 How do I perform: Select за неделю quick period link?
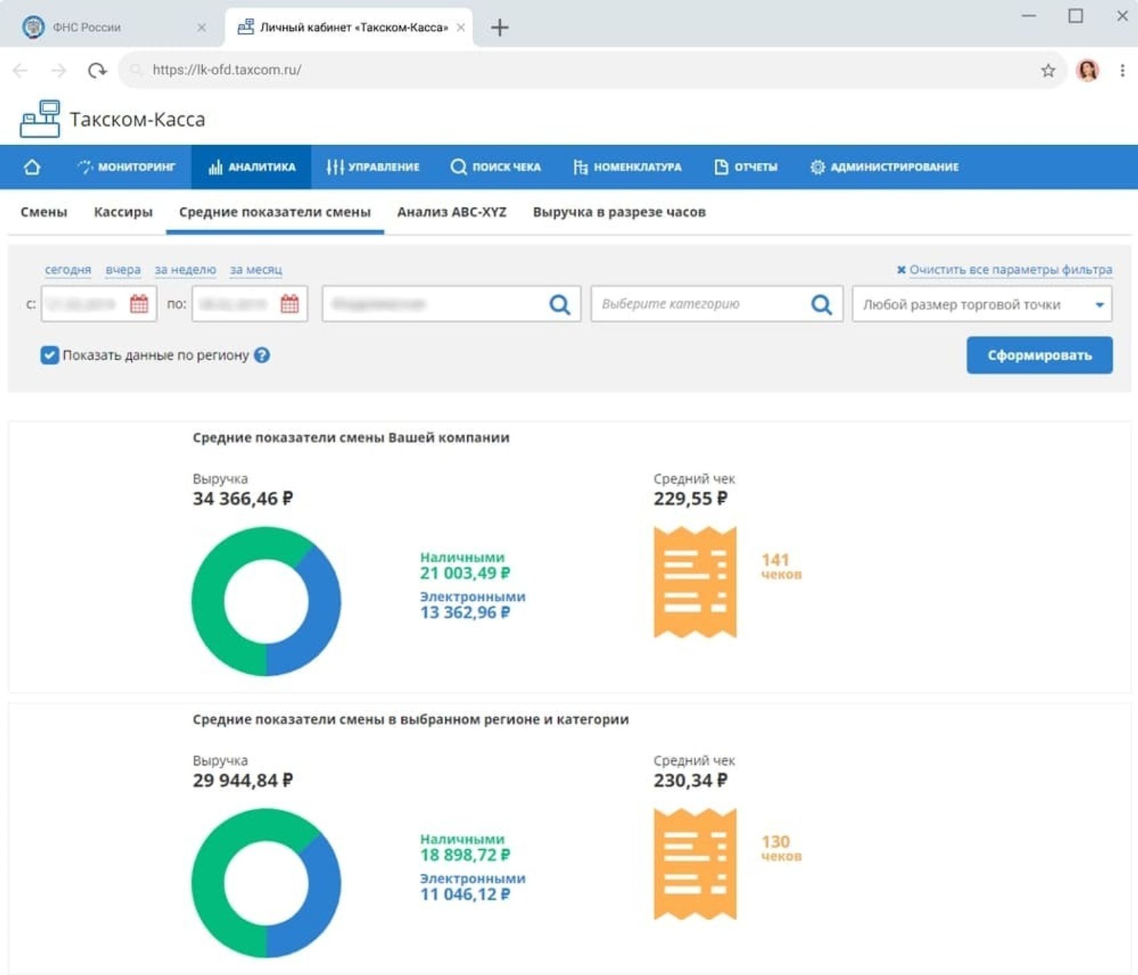pyautogui.click(x=185, y=270)
